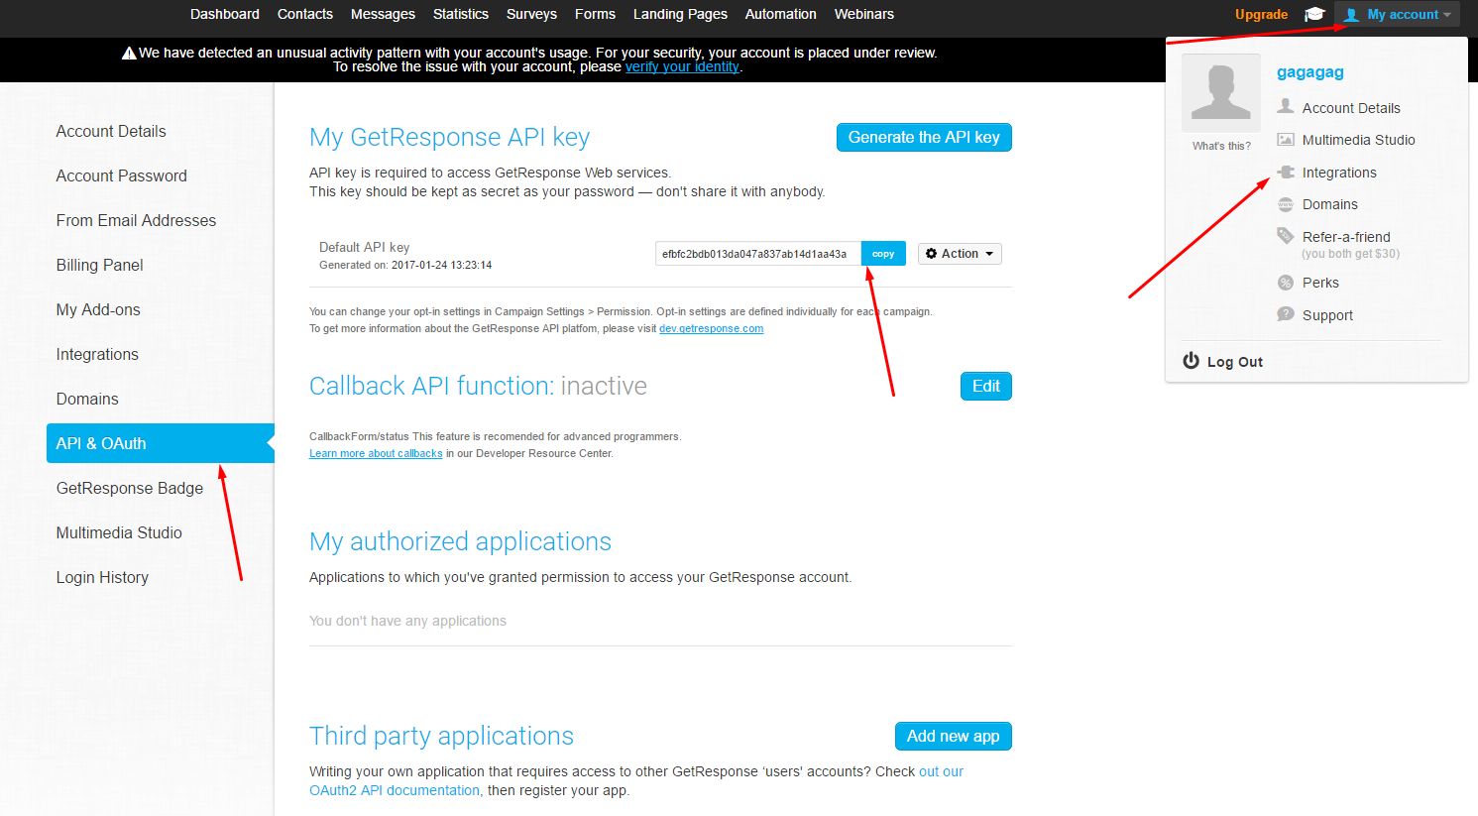
Task: Open Login History in sidebar
Action: coord(102,577)
